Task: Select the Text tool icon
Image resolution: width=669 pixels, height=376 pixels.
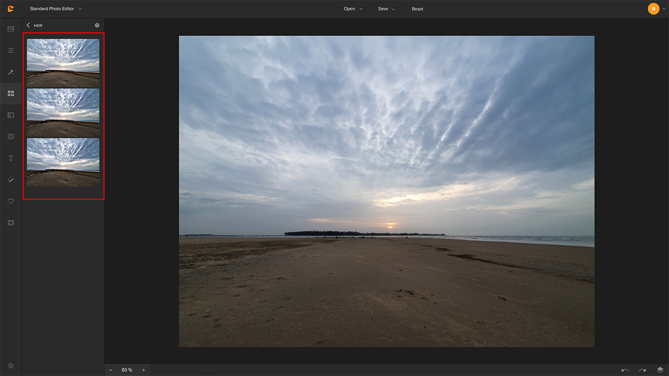Action: pos(10,158)
